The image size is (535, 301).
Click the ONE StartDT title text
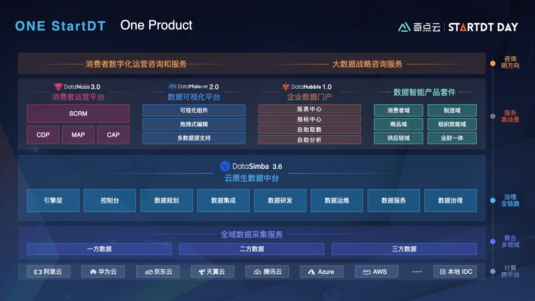[x=60, y=26]
